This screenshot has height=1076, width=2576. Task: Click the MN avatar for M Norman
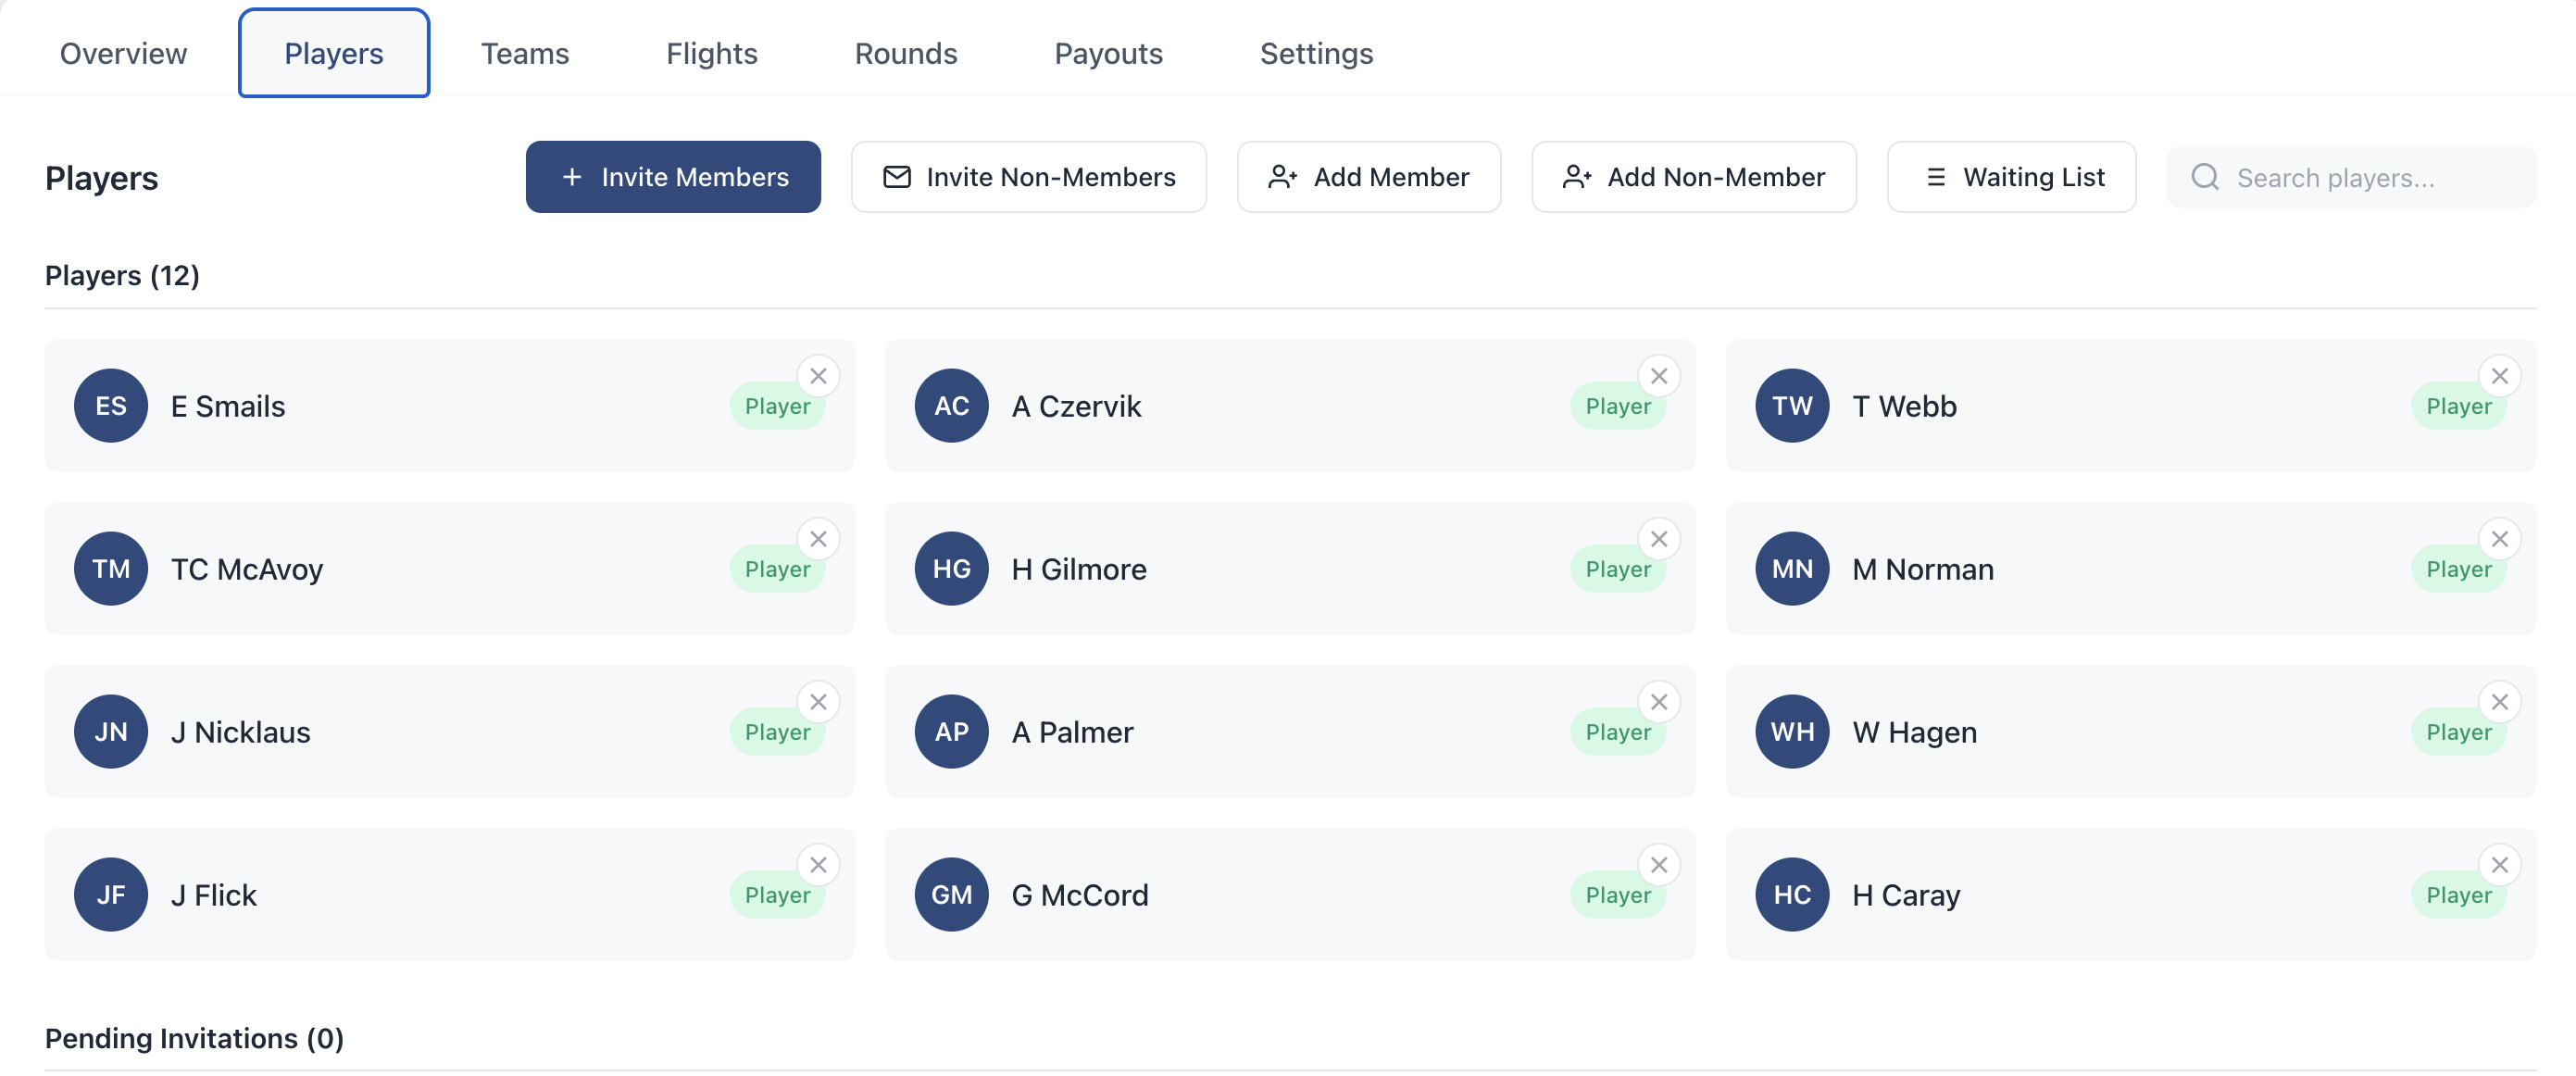click(1792, 569)
